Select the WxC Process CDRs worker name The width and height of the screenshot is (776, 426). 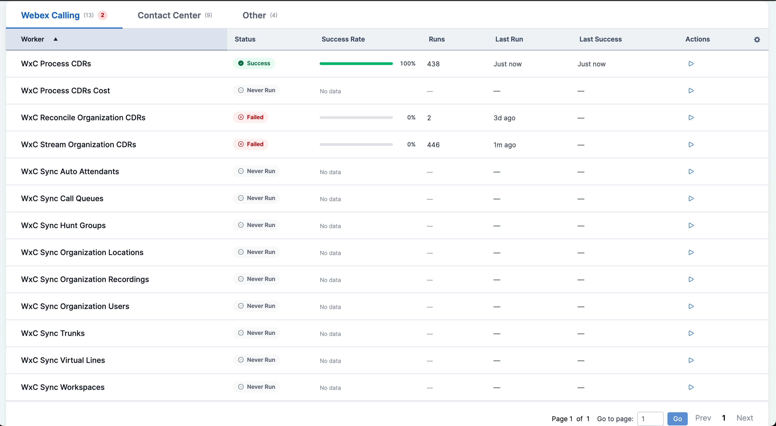point(56,63)
